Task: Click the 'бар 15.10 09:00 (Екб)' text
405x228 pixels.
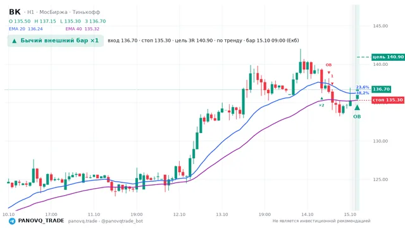Action: [x=272, y=41]
